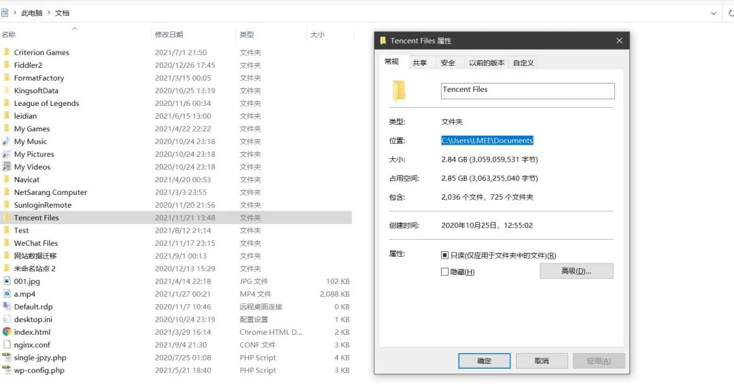The height and width of the screenshot is (387, 734).
Task: Toggle the 只读 read-only checkbox
Action: 445,256
